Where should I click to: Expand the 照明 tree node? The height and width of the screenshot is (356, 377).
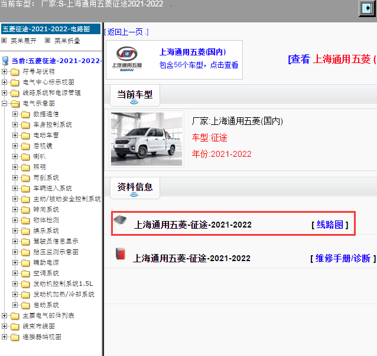pos(15,167)
